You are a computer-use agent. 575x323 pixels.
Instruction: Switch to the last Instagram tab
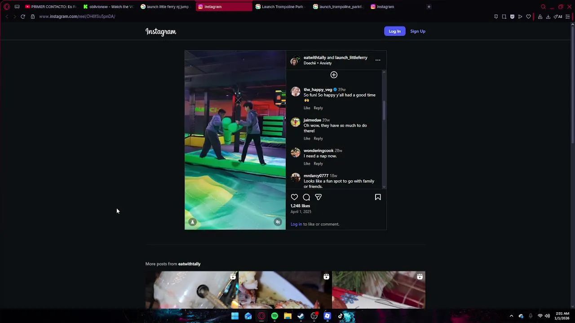[x=396, y=7]
